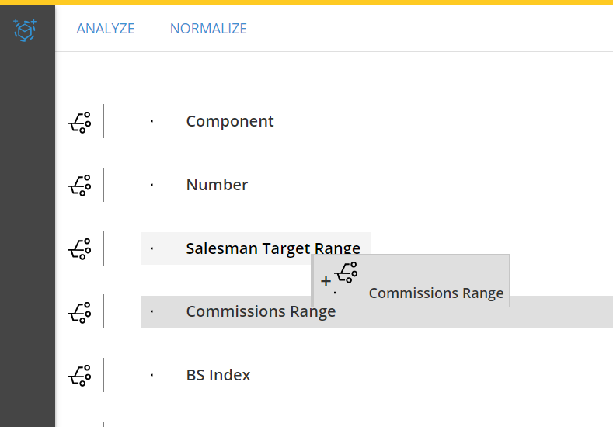Click the hierarchy icon beside Salesman Target Range
This screenshot has width=613, height=427.
click(80, 249)
